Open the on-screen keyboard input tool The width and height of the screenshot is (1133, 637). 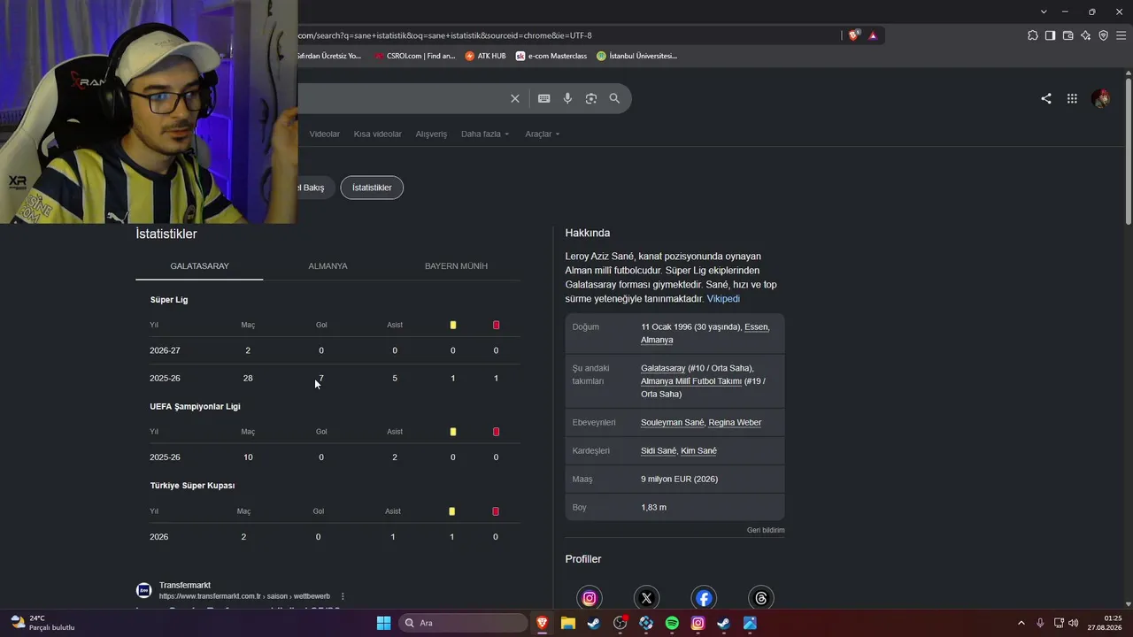pos(544,98)
